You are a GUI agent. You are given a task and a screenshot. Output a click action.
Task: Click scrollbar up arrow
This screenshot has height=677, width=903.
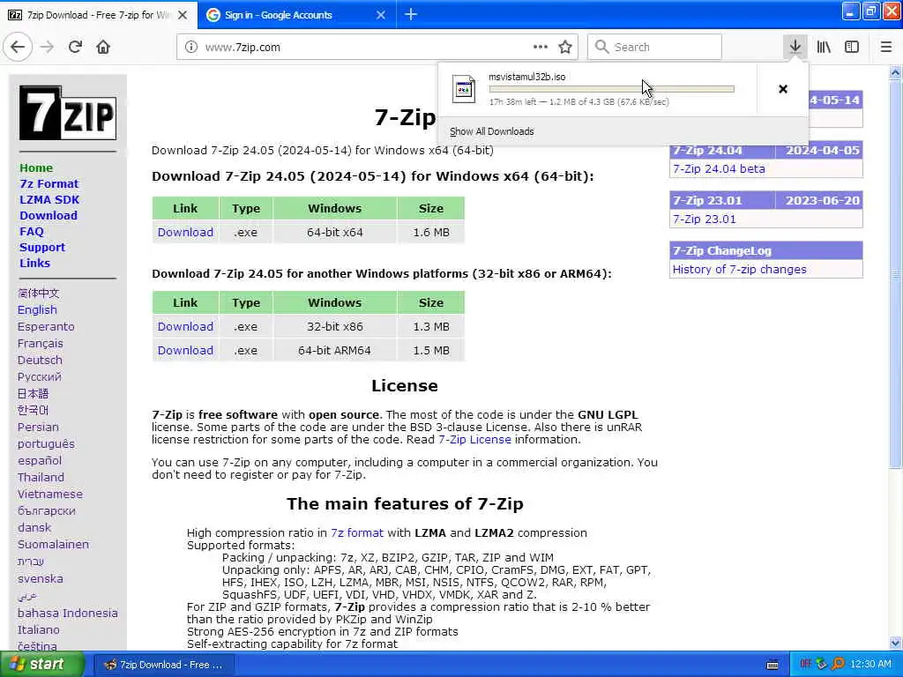pos(895,72)
